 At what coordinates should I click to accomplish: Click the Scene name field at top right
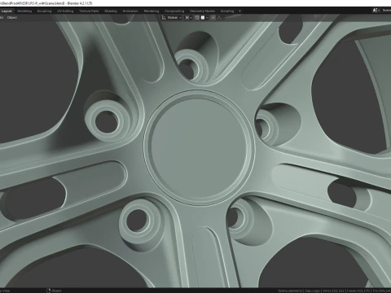(x=386, y=11)
